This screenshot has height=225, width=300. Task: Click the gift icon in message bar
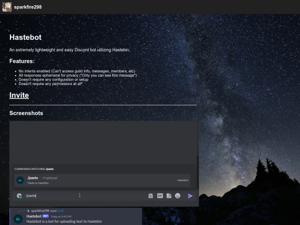pos(151,196)
